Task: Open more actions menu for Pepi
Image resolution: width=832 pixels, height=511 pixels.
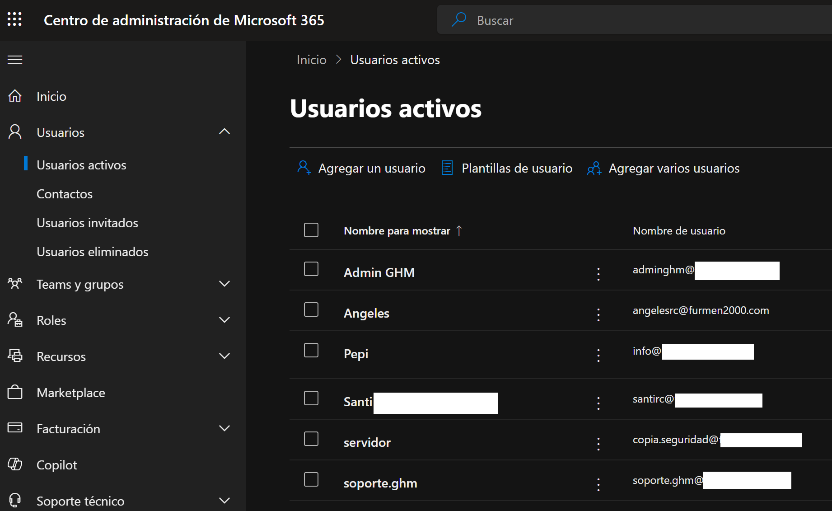Action: [598, 355]
